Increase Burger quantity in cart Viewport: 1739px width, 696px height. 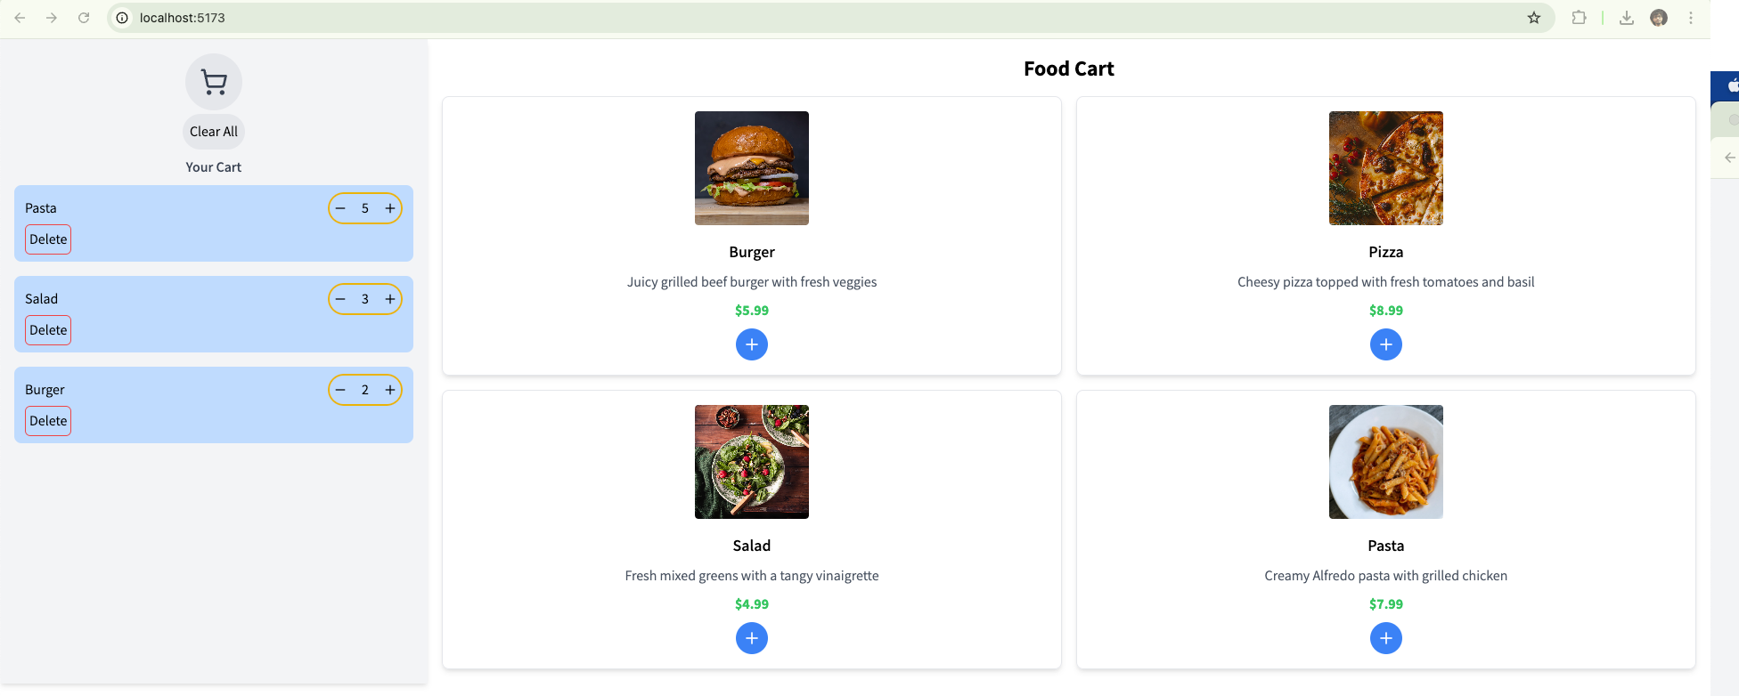pyautogui.click(x=390, y=390)
